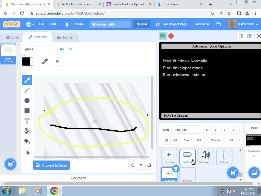Image resolution: width=261 pixels, height=196 pixels.
Task: Click the Direction field showing 90
Action: click(x=231, y=140)
